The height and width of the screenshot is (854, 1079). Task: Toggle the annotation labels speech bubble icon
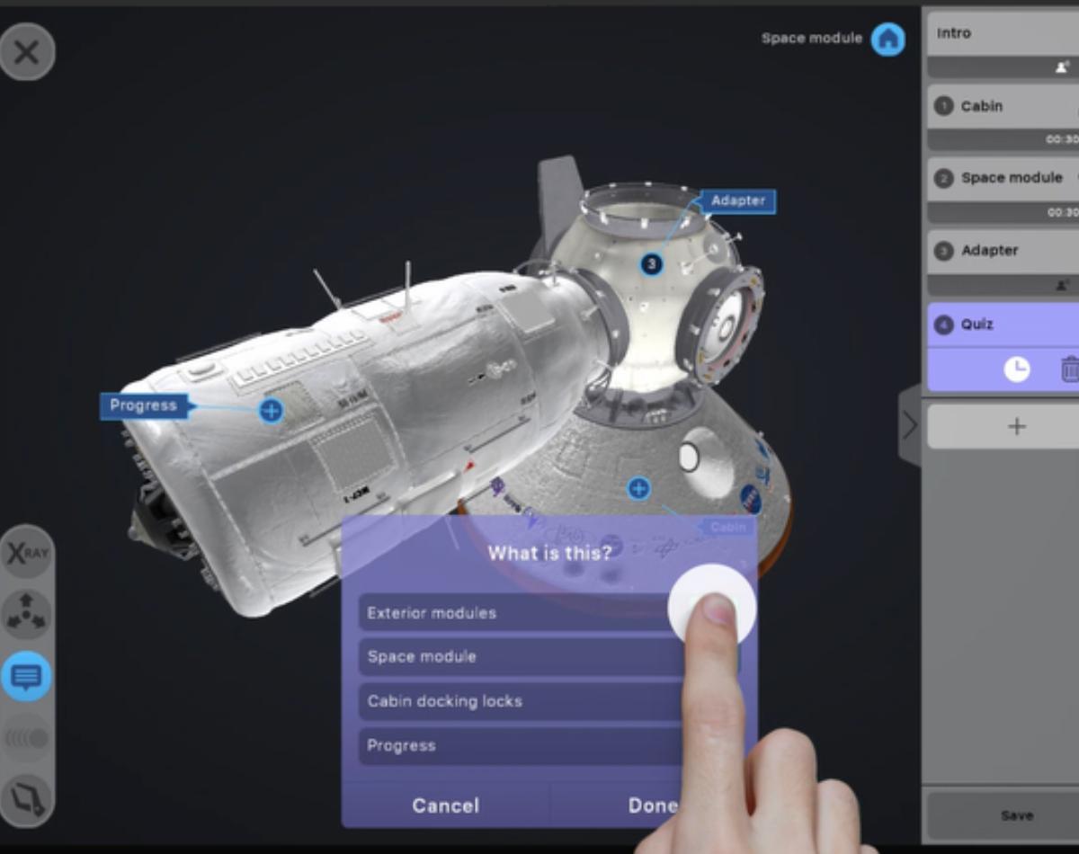27,676
